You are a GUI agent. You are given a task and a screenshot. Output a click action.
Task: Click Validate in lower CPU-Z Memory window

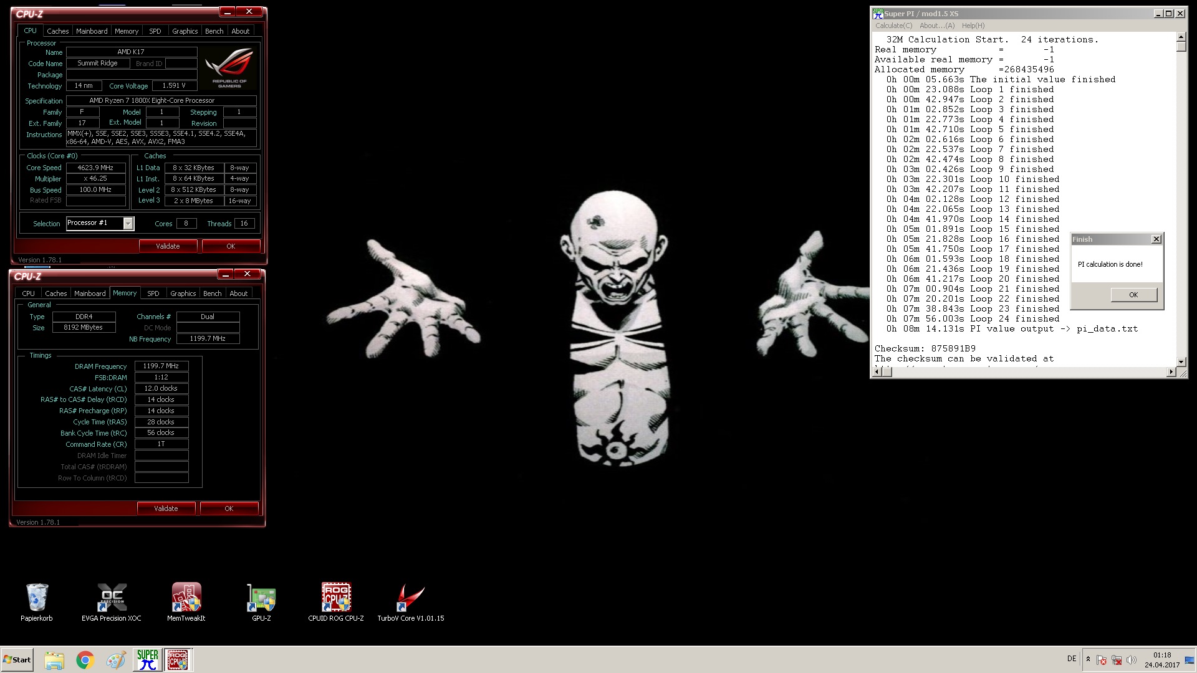[x=166, y=508]
